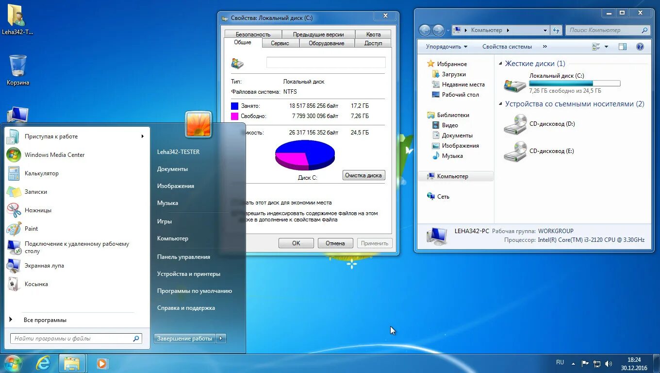Launch Internet Explorer from the taskbar
Viewport: 660px width, 373px height.
(43, 363)
